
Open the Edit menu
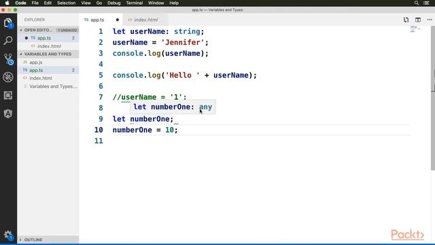click(x=48, y=3)
